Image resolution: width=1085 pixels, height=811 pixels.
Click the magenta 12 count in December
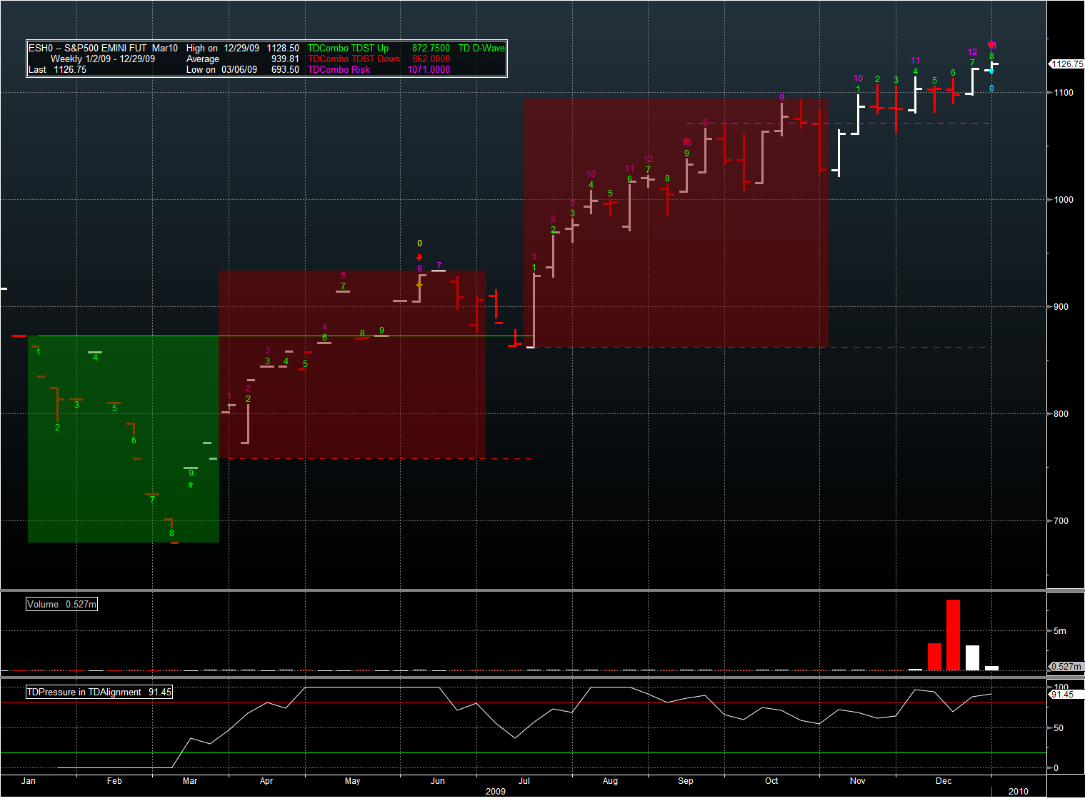click(972, 52)
